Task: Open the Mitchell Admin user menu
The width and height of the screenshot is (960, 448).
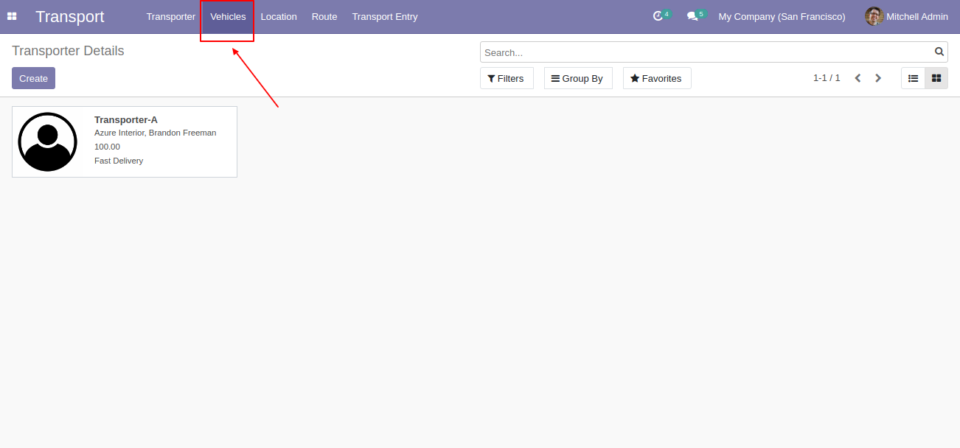Action: (906, 16)
